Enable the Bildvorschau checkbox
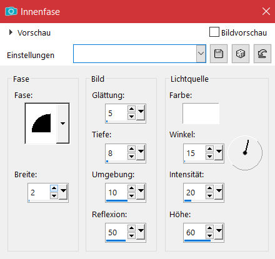The image size is (275, 259). (x=214, y=32)
